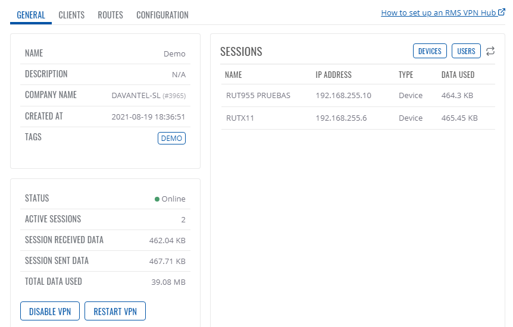Screen dimensions: 513x327
Task: Click the Name column header in Sessions
Action: (x=233, y=75)
